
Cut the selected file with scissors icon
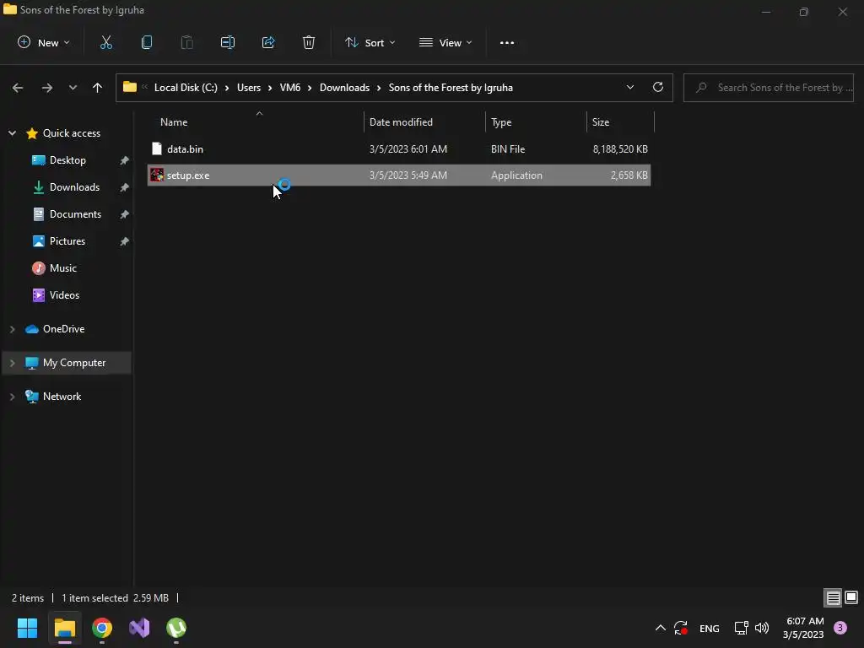105,42
